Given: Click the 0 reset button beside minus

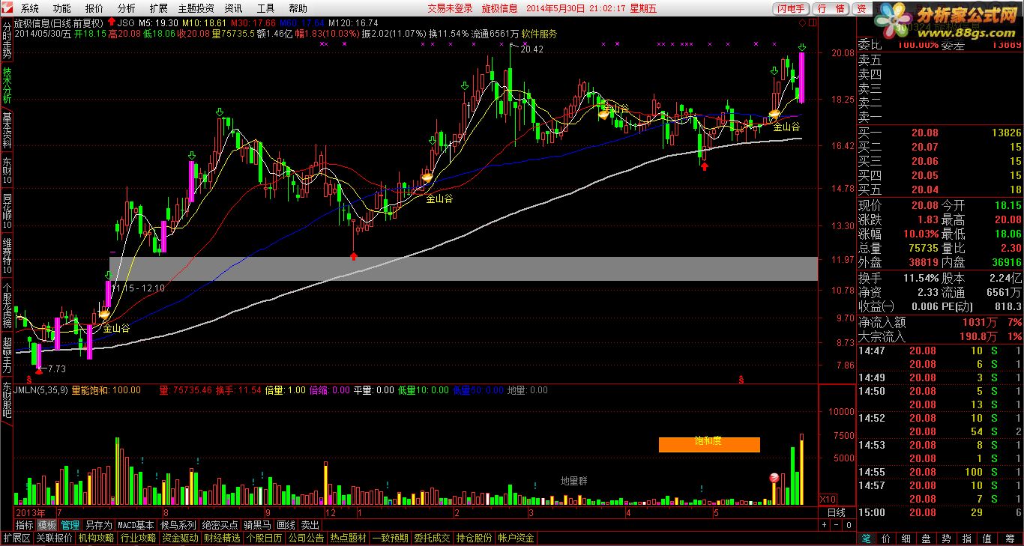Looking at the screenshot, I should coord(848,525).
